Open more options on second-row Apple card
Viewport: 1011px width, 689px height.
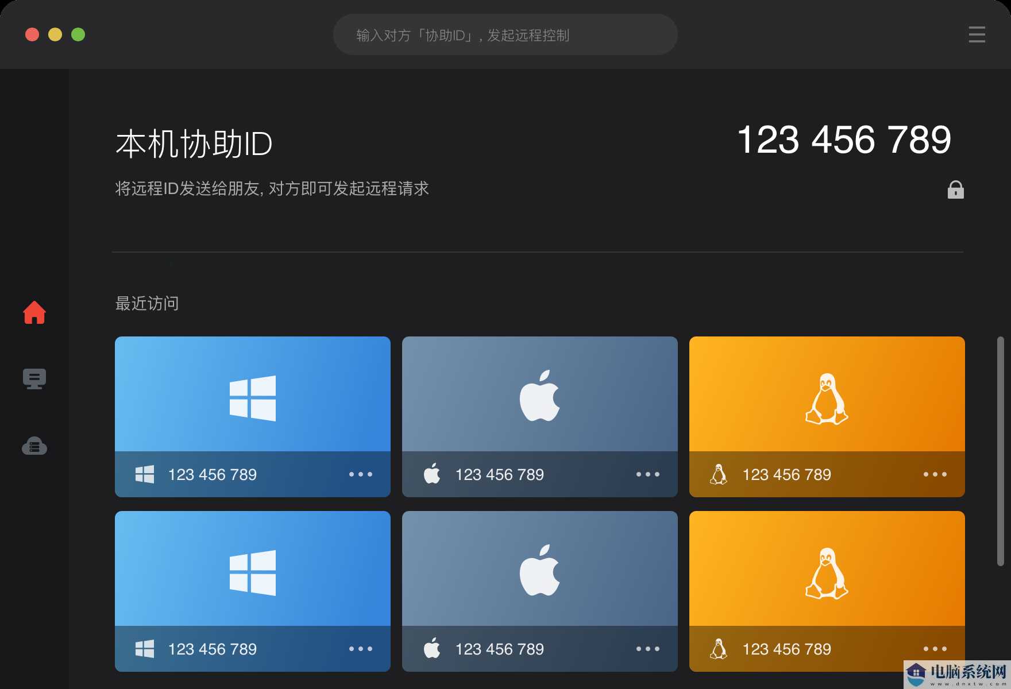click(648, 649)
